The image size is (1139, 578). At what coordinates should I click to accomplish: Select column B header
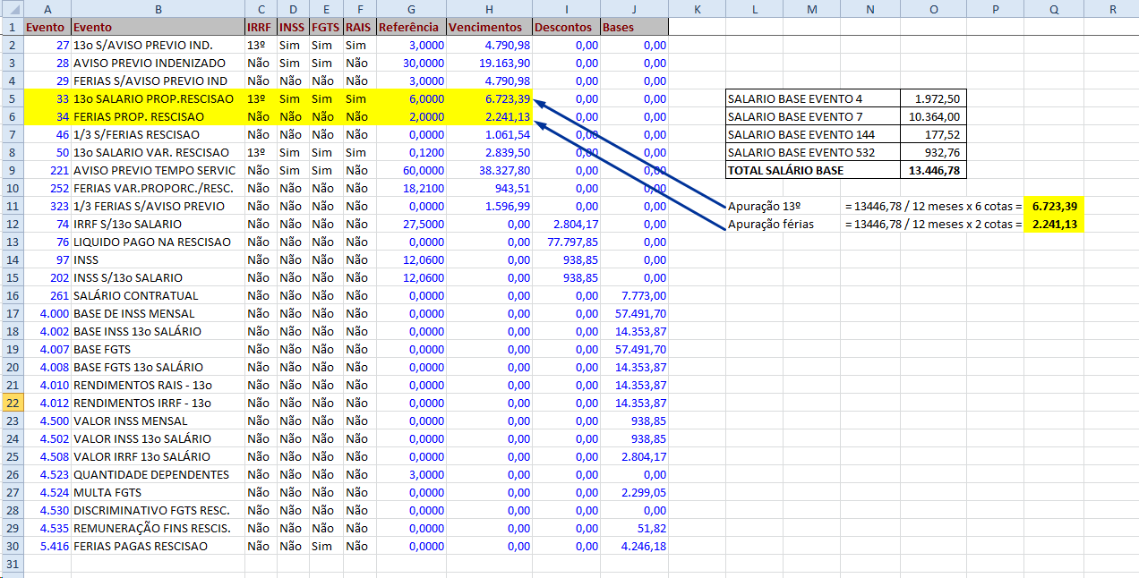158,9
